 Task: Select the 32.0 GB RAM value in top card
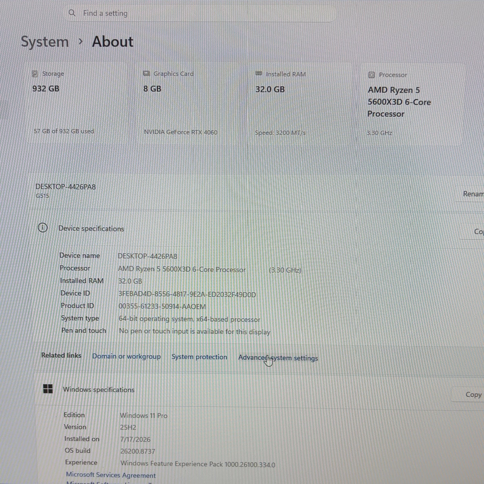coord(270,89)
